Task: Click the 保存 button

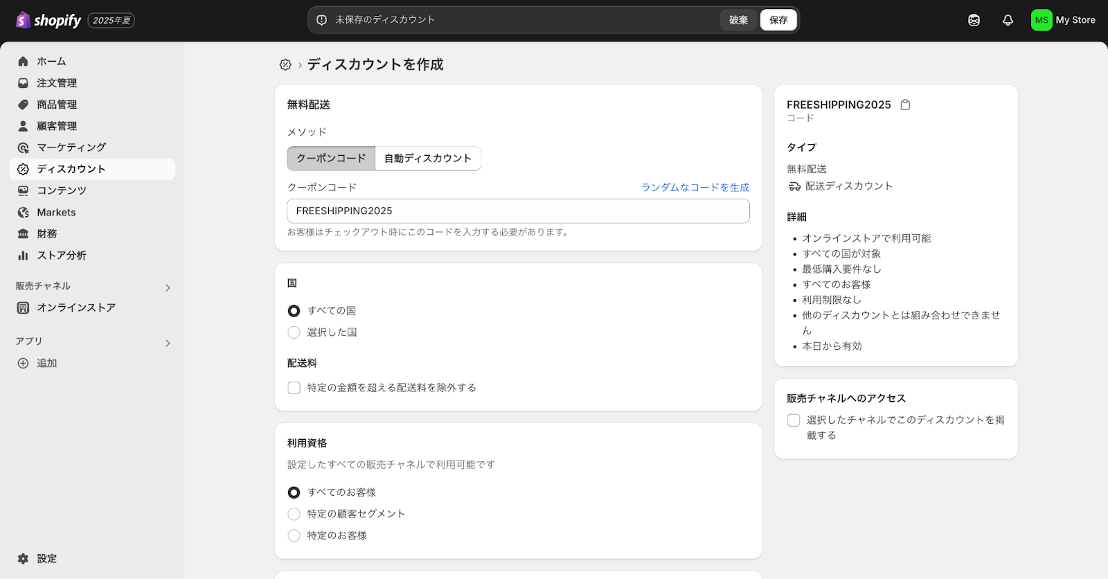Action: click(778, 20)
